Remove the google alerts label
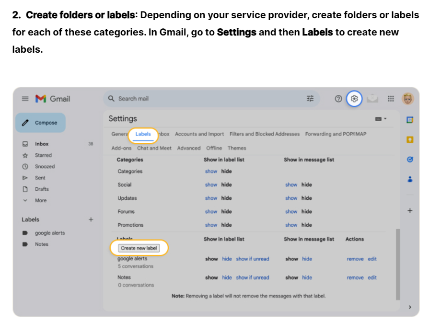The width and height of the screenshot is (441, 321). pos(355,259)
